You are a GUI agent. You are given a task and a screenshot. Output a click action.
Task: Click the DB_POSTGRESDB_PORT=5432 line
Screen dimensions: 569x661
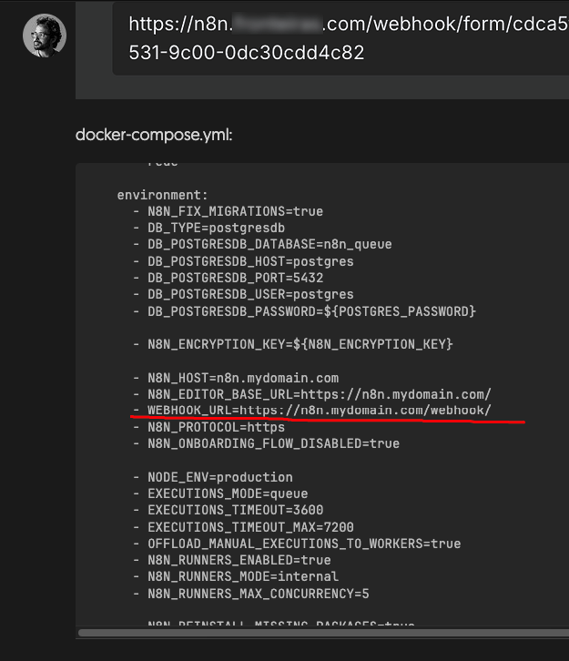click(x=235, y=278)
